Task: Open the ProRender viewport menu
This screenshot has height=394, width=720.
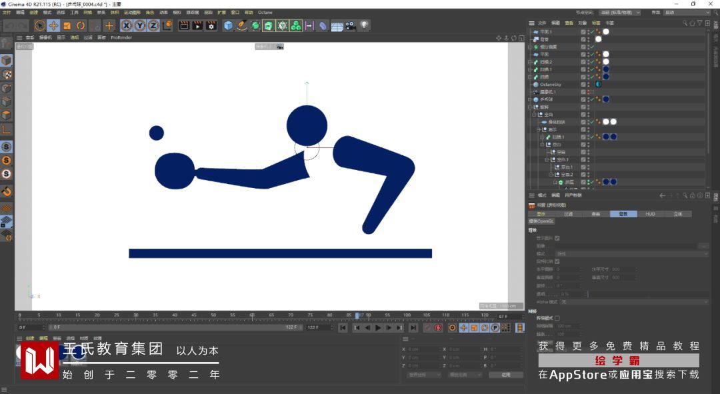Action: point(121,37)
